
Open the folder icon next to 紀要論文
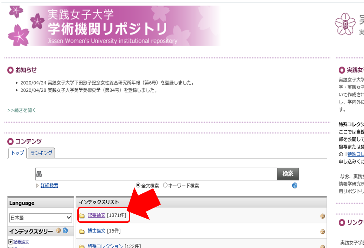click(82, 216)
